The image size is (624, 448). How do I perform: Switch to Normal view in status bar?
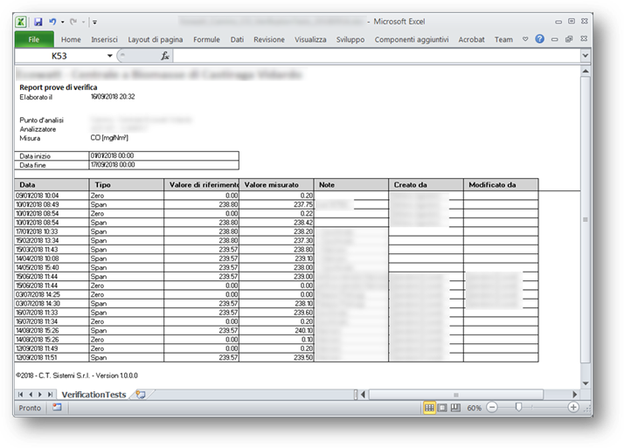click(x=429, y=408)
